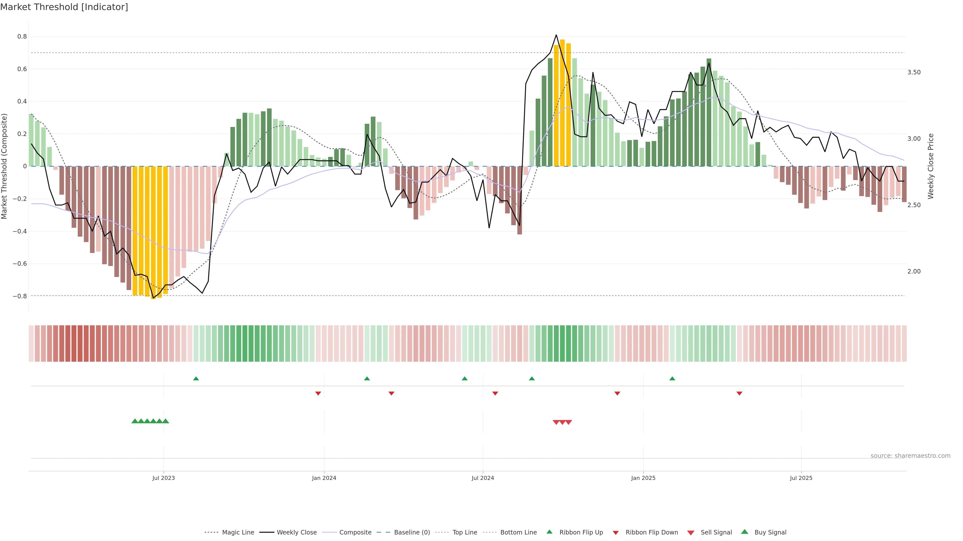
Task: Hide the Composite series via legend
Action: pos(355,532)
